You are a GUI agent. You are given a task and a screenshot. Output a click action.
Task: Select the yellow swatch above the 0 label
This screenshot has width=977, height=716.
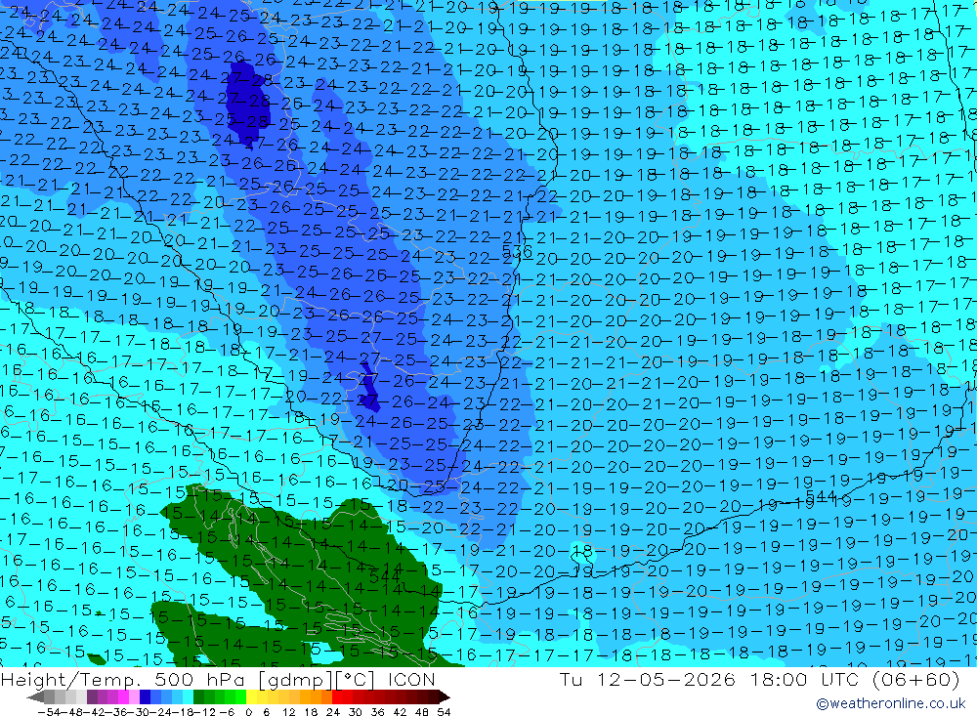coord(252,696)
